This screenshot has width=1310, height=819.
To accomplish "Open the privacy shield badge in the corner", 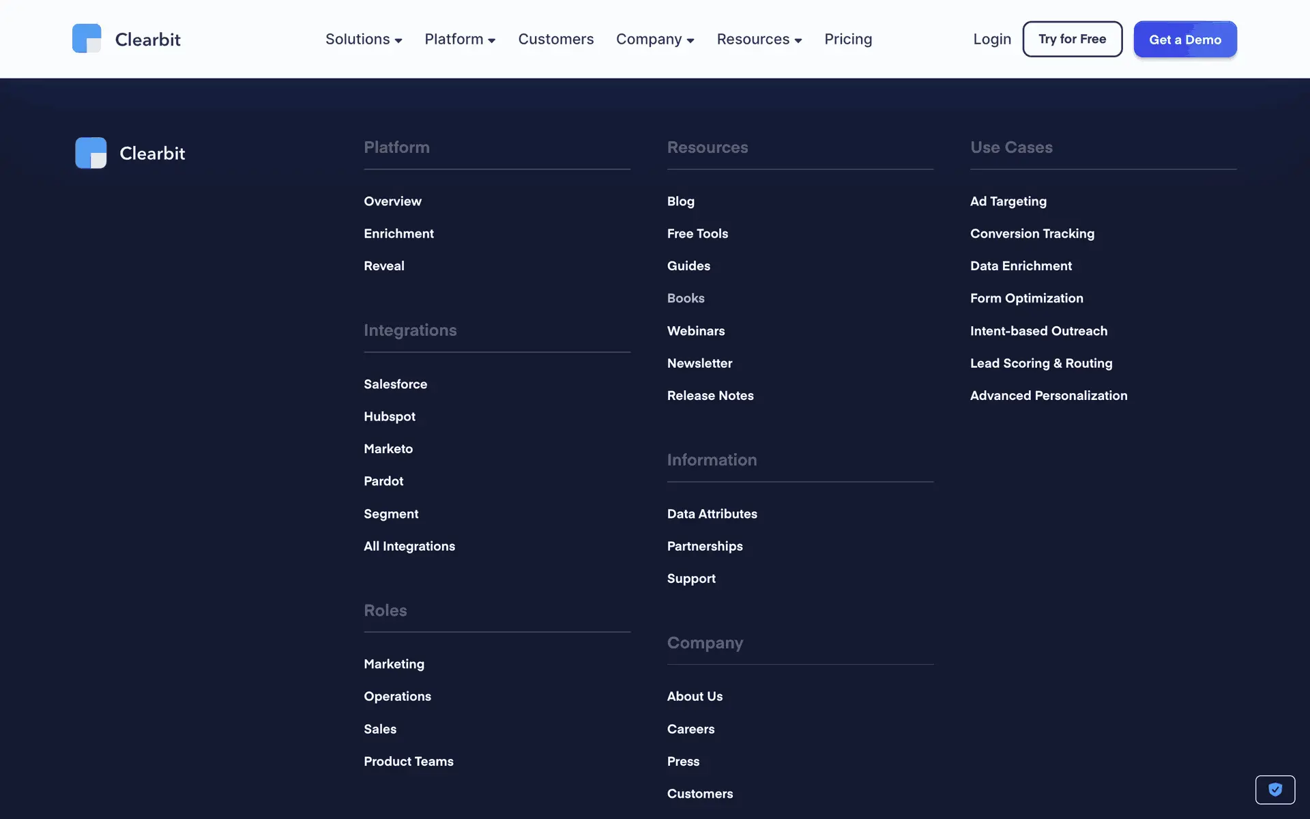I will (1275, 790).
